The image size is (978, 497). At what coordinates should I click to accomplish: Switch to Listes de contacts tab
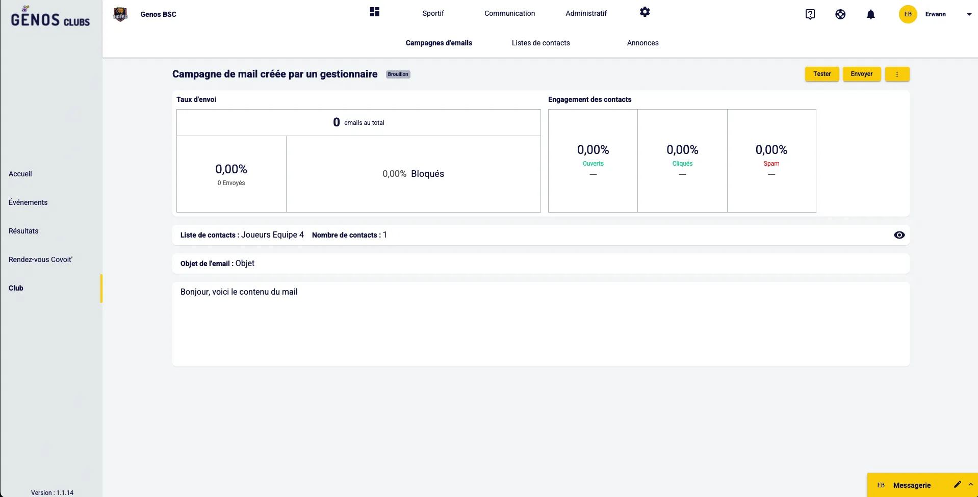[x=541, y=43]
